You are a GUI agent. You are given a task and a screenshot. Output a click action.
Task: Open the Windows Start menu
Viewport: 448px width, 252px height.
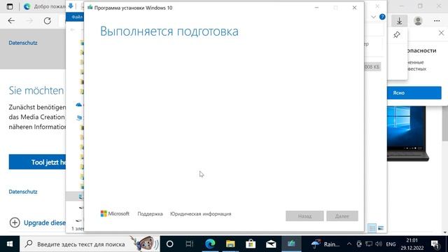point(10,244)
